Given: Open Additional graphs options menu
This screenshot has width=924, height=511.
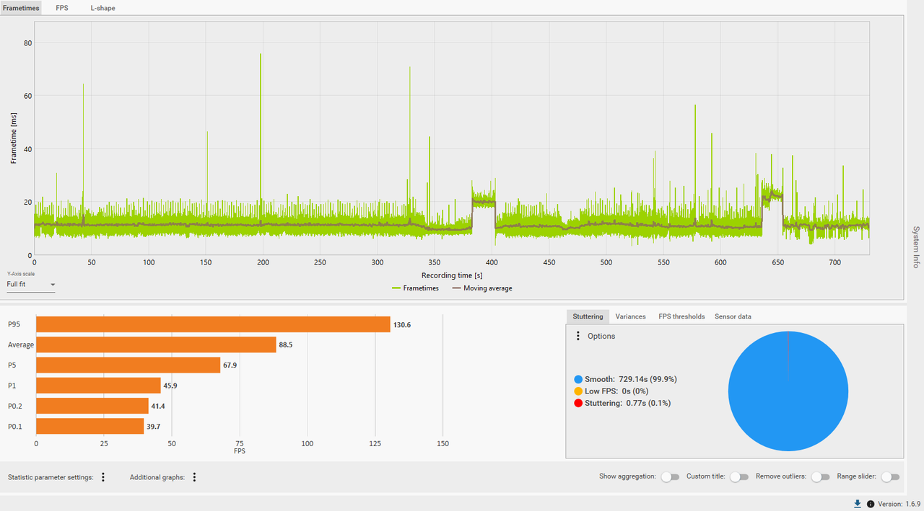Looking at the screenshot, I should click(x=194, y=477).
